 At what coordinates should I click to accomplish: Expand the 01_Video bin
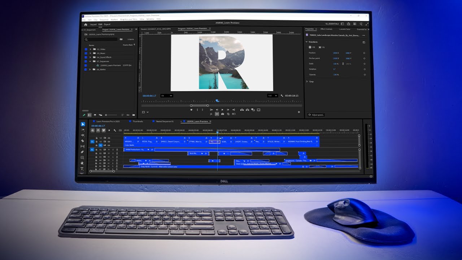(90, 49)
